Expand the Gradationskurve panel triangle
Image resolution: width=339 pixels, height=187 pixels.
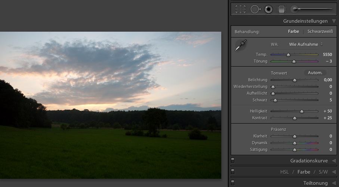334,161
